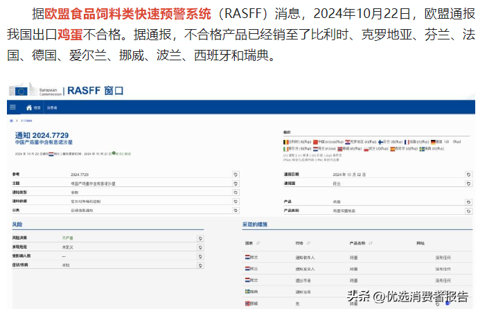Sort measures table by 产品名称 column
Screen dimensions: 496x318
(371, 243)
